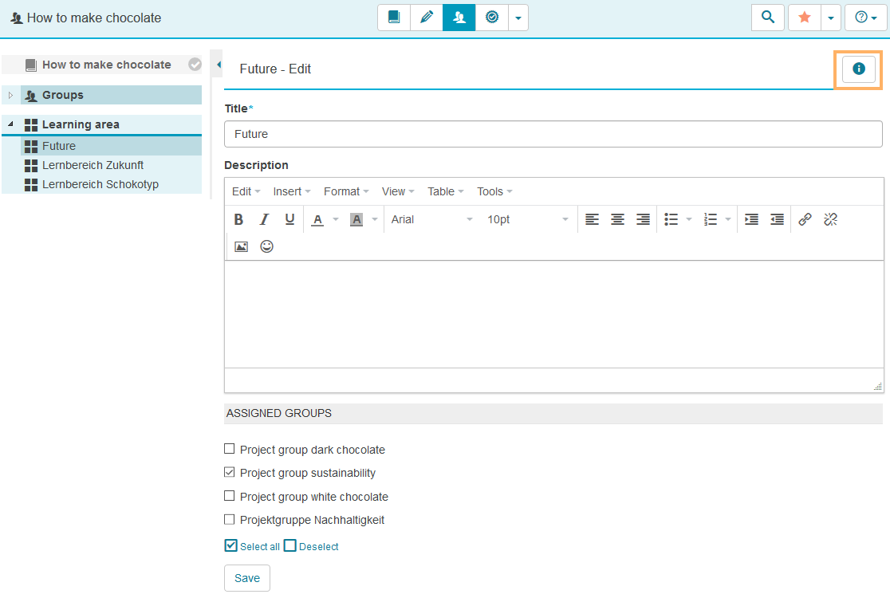Screen dimensions: 890x602
Task: Click the Bold formatting icon
Action: (238, 219)
